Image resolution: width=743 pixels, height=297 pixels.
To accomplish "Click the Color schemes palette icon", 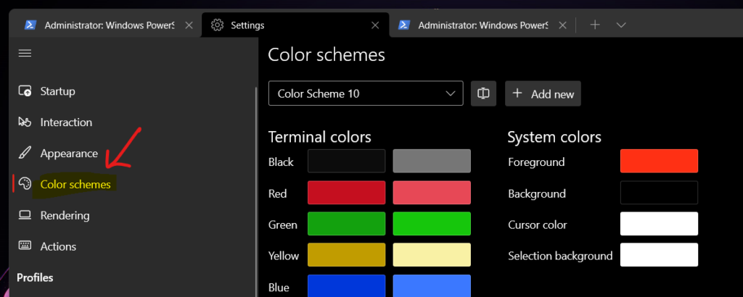I will pyautogui.click(x=25, y=184).
